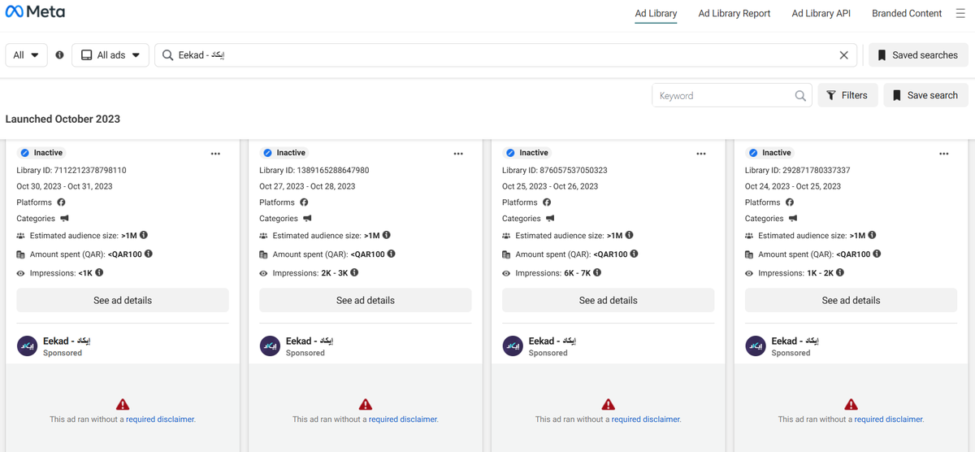Click Eekad avatar on the Oct 24 ad
The height and width of the screenshot is (452, 975).
[x=756, y=346]
